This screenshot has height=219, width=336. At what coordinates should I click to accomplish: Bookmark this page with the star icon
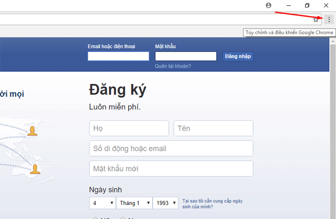(316, 19)
